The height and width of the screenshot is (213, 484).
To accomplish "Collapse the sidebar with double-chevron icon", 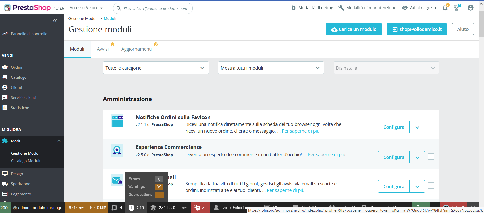I will tap(55, 21).
